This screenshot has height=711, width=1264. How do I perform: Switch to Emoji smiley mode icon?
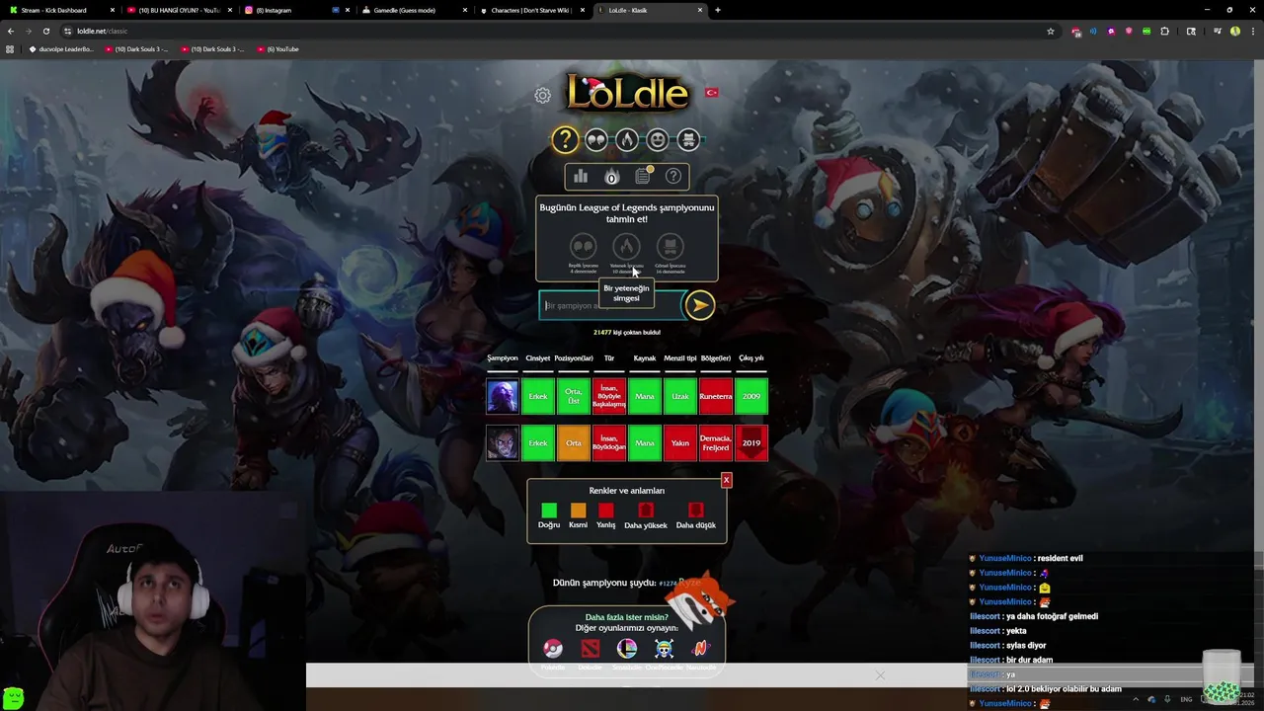coord(658,140)
